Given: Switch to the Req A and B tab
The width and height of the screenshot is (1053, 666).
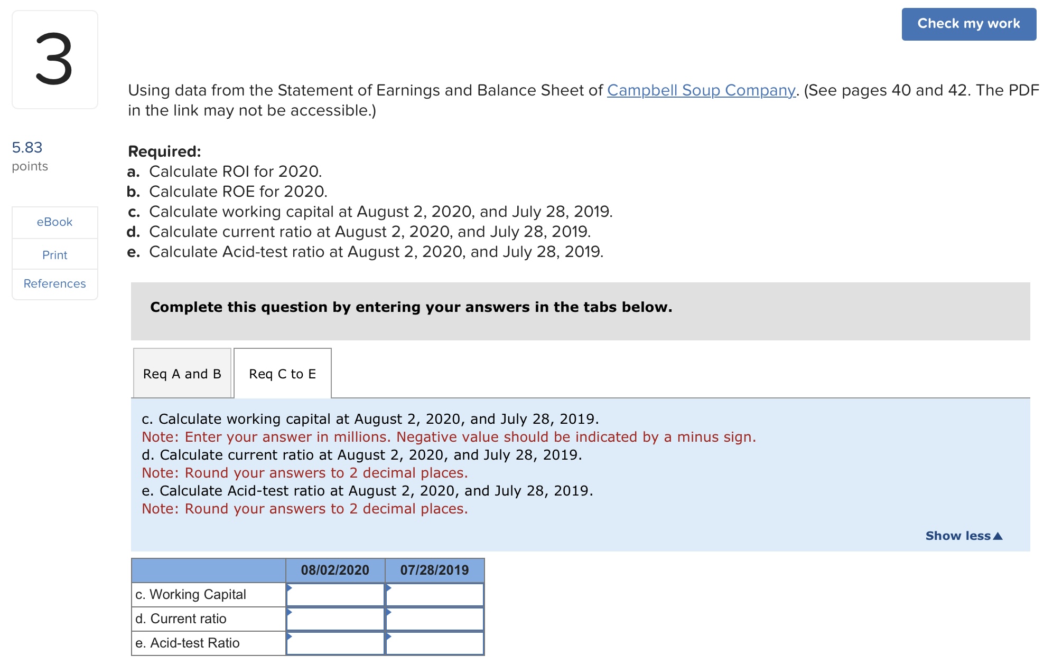Looking at the screenshot, I should pyautogui.click(x=182, y=374).
